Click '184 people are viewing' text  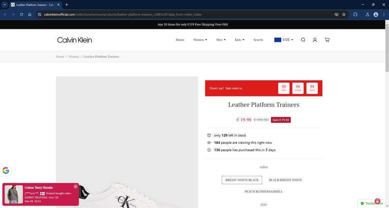click(x=243, y=143)
